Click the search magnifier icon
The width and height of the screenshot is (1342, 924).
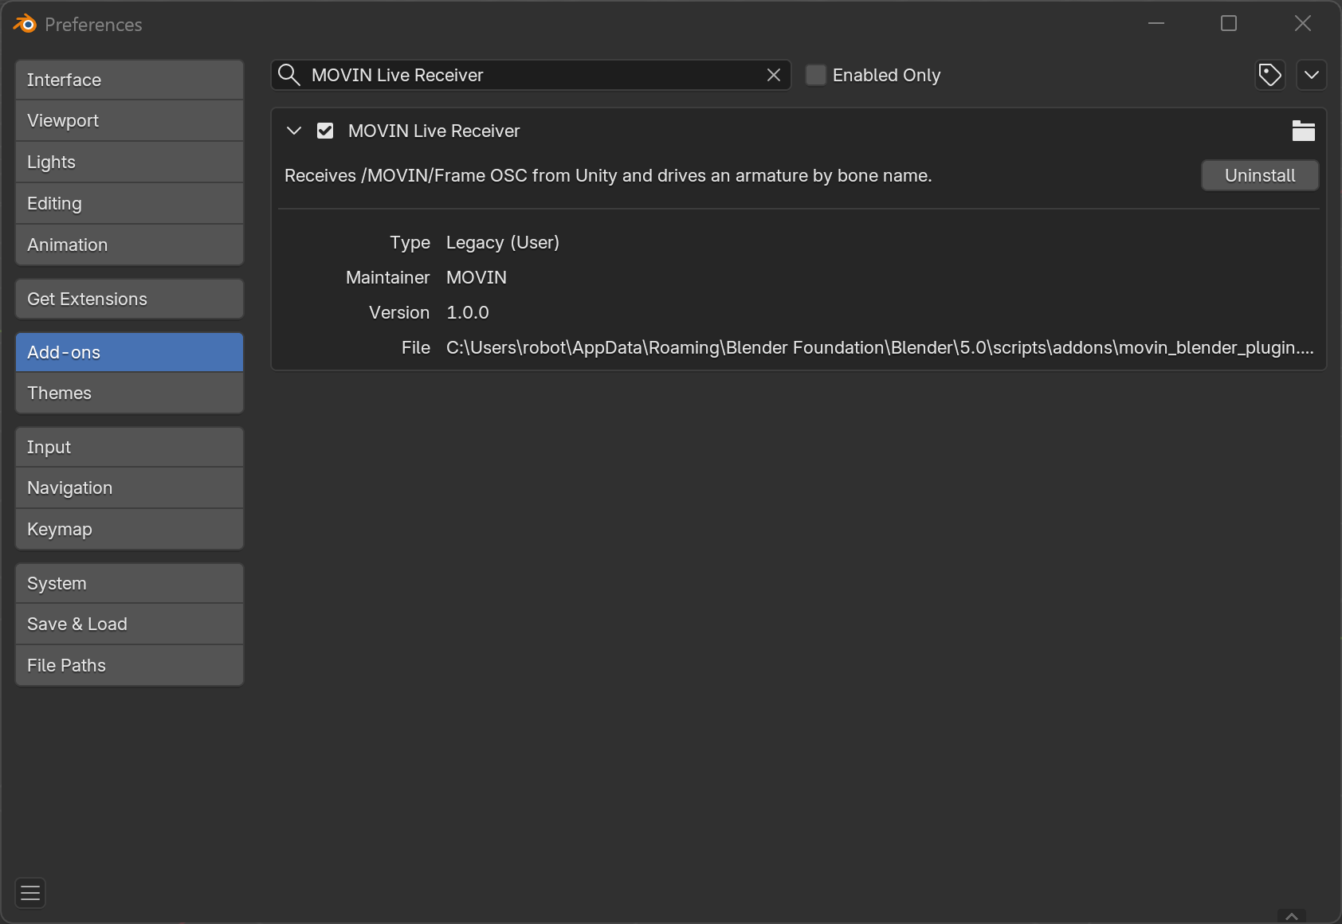tap(289, 75)
